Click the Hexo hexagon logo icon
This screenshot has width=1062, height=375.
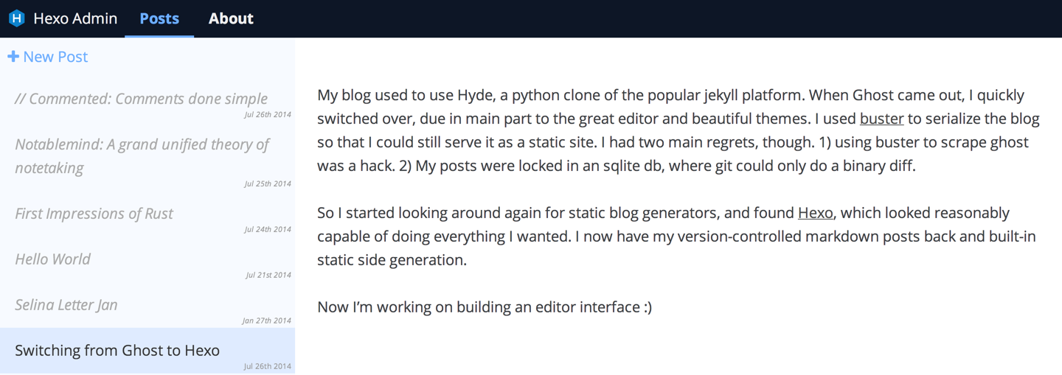pyautogui.click(x=16, y=18)
